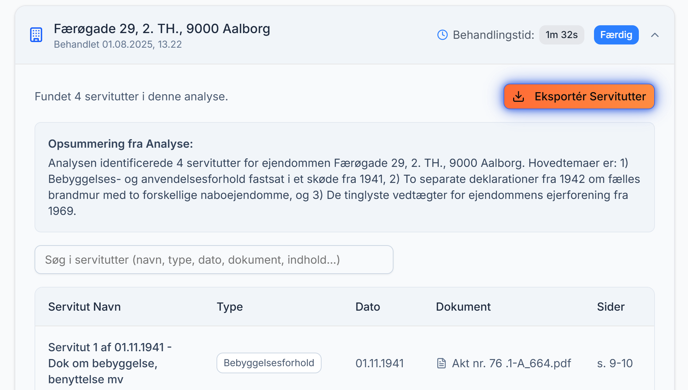The image size is (688, 390).
Task: Click the address title Færøgade 29, 2. TH.
Action: pyautogui.click(x=162, y=28)
